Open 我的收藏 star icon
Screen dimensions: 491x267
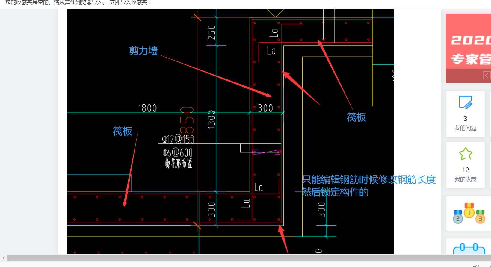click(466, 154)
